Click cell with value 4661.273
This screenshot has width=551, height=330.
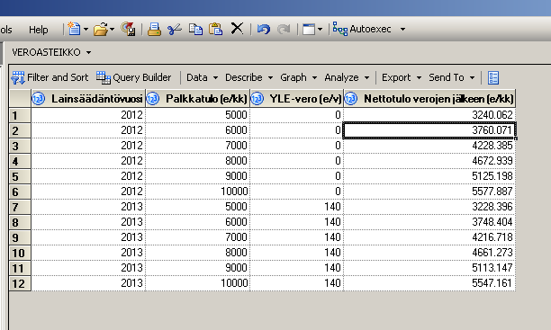pyautogui.click(x=429, y=253)
